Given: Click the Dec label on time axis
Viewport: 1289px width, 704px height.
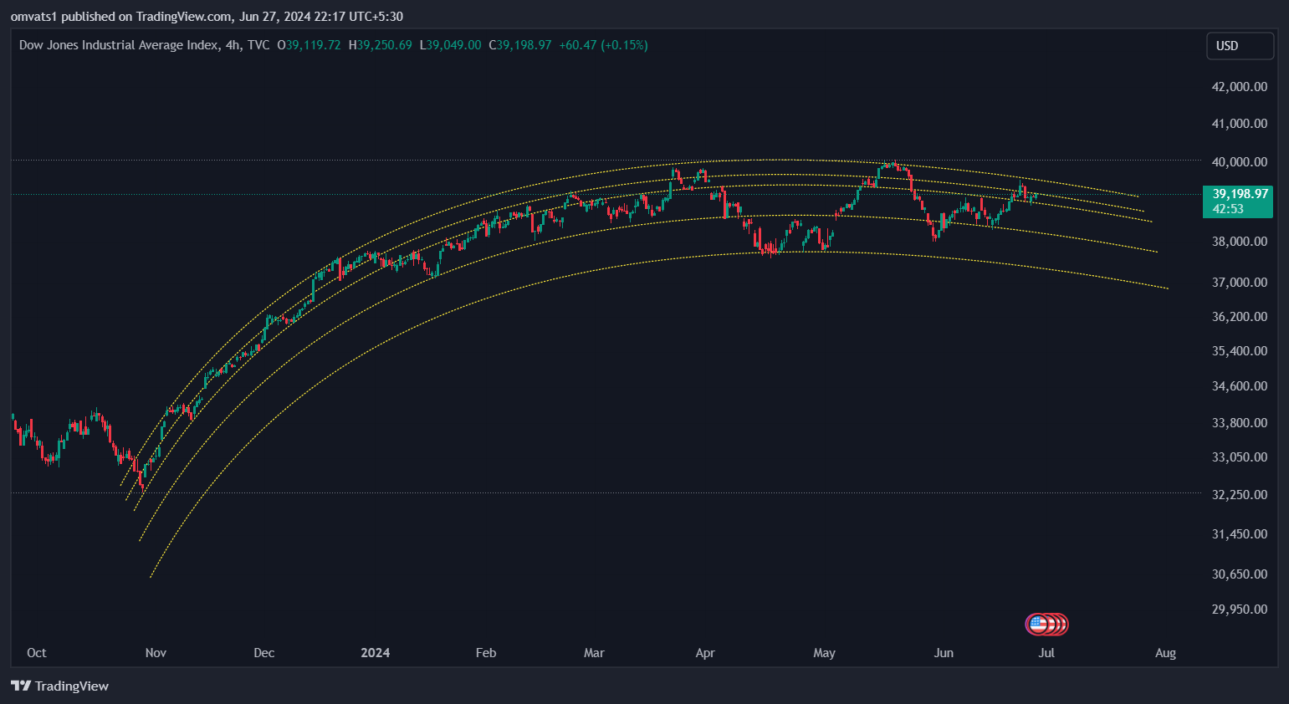Looking at the screenshot, I should tap(264, 653).
